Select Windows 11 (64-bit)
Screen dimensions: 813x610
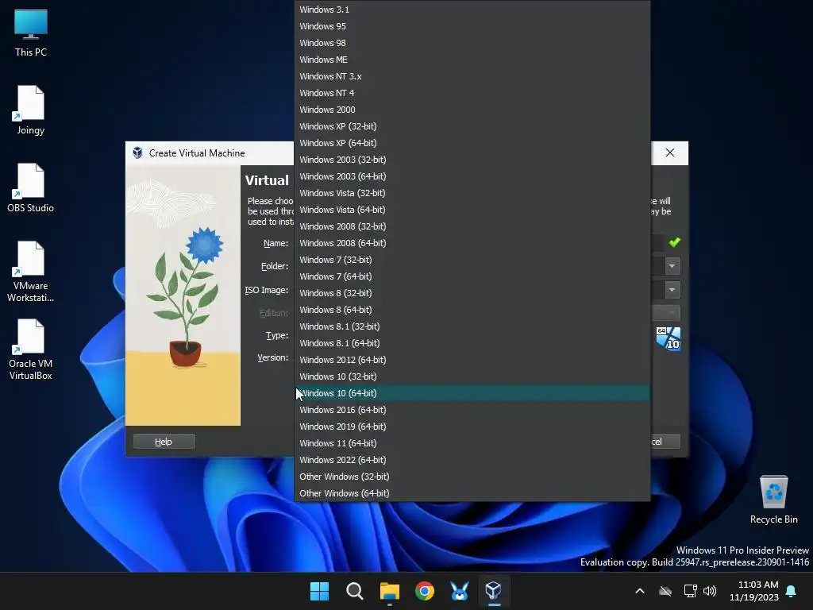pos(472,443)
